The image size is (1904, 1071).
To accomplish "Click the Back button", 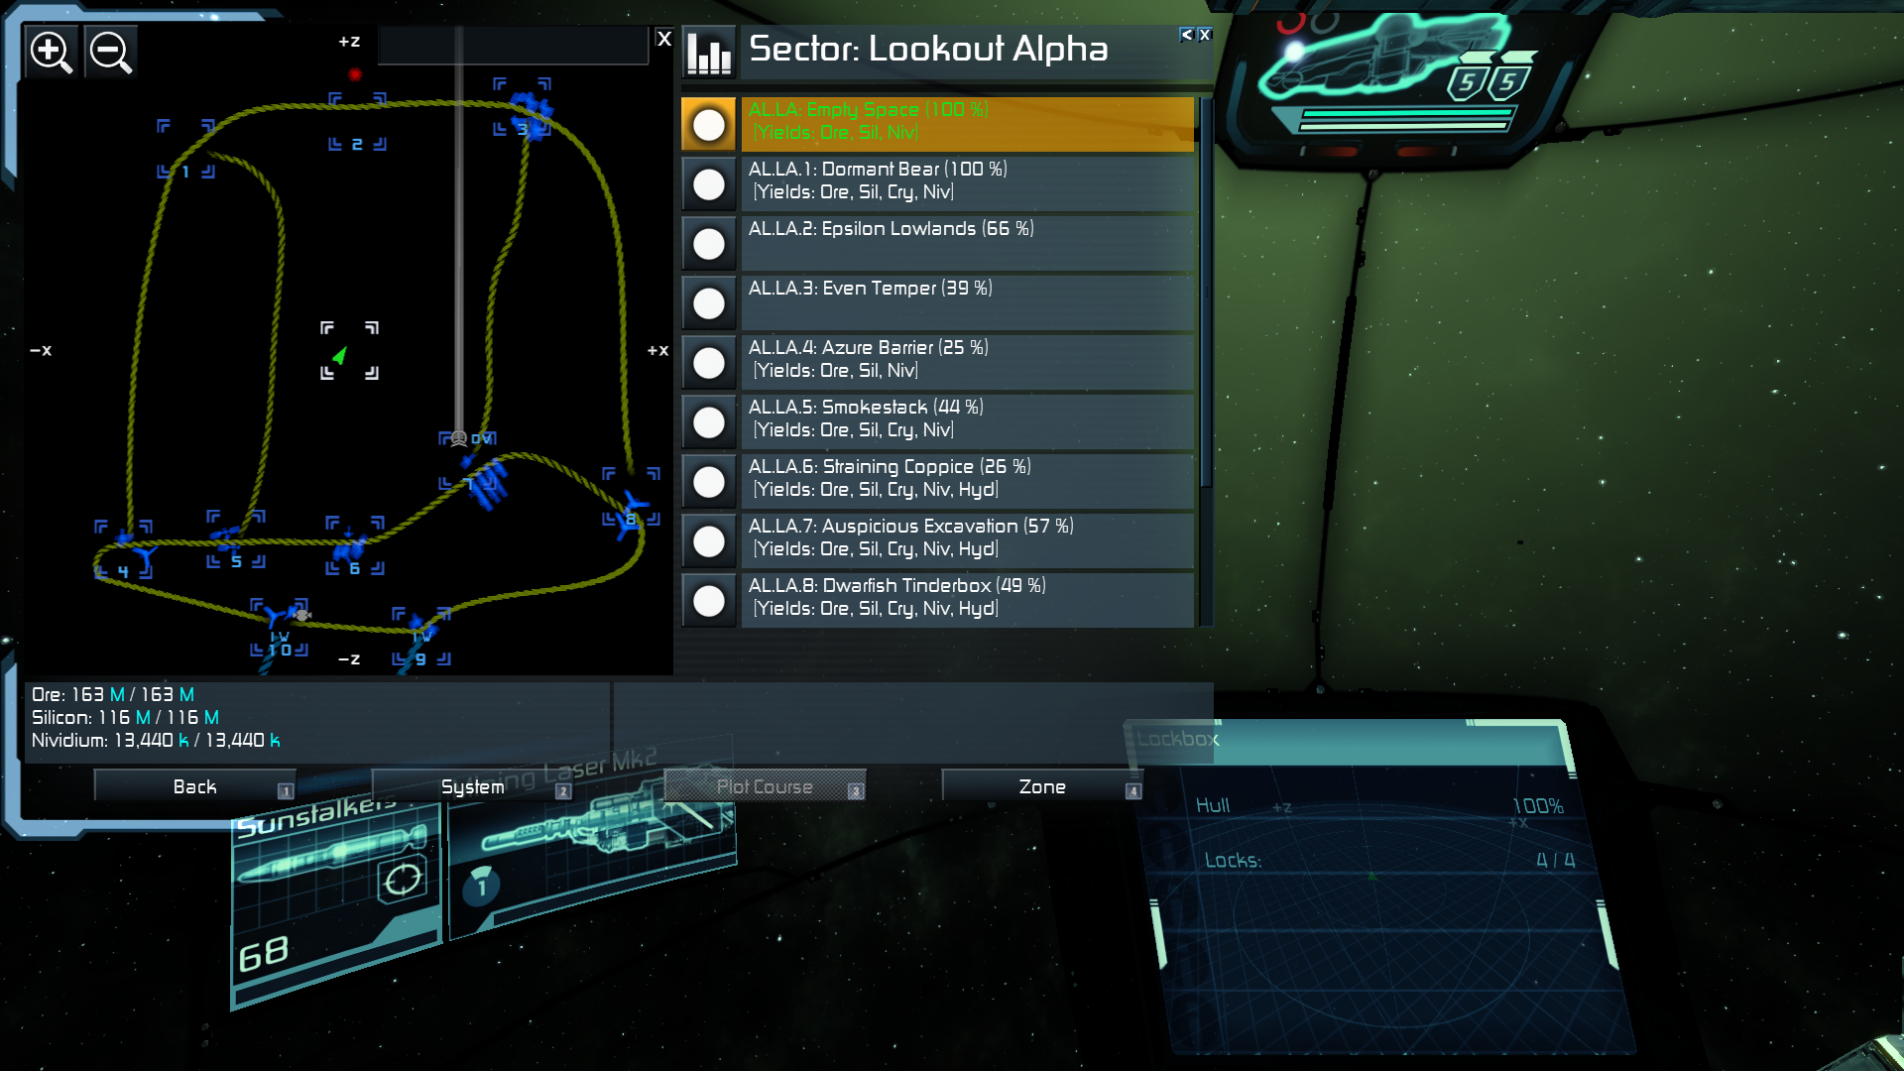I will [x=195, y=786].
